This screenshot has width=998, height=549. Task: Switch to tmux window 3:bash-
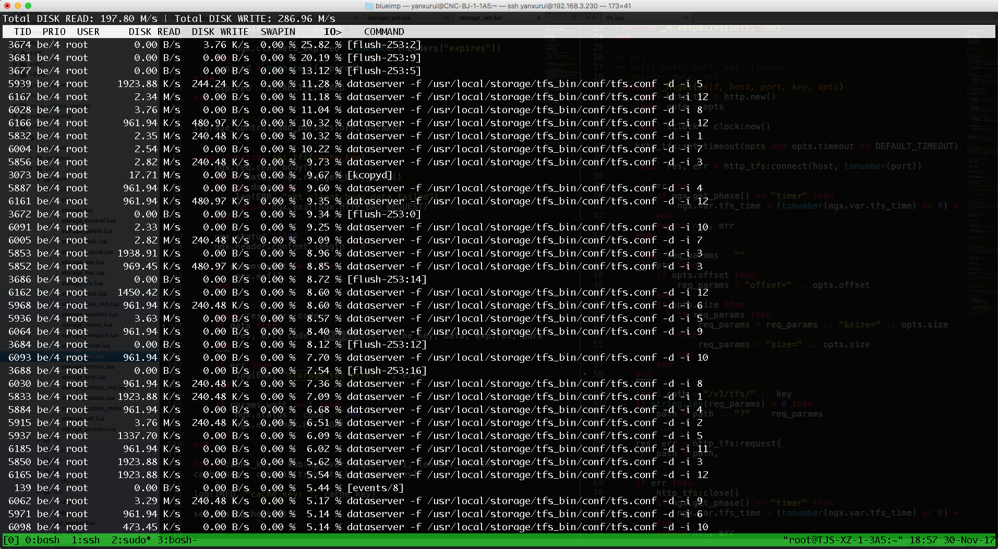click(177, 540)
